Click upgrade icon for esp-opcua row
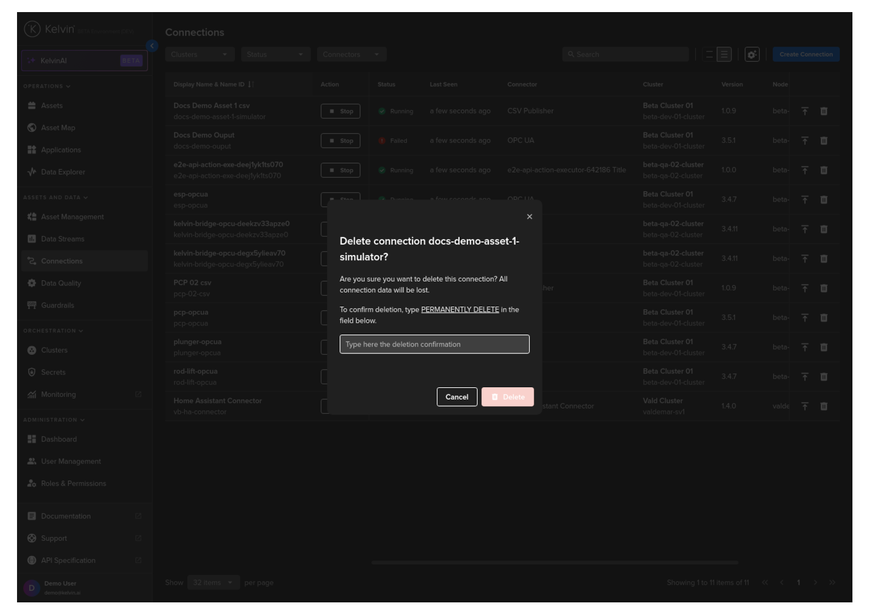The image size is (870, 615). [804, 200]
